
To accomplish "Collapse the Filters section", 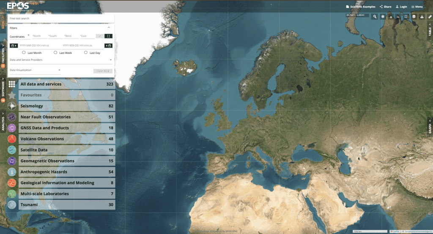I will coord(109,28).
